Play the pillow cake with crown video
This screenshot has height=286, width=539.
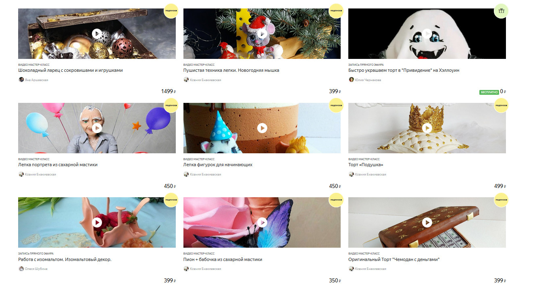coord(427,128)
